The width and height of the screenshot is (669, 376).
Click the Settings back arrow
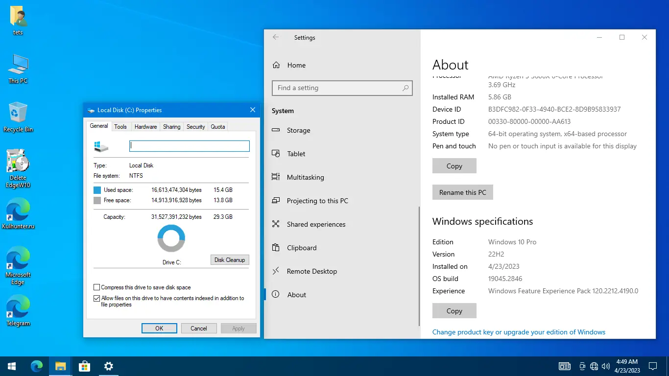[276, 37]
